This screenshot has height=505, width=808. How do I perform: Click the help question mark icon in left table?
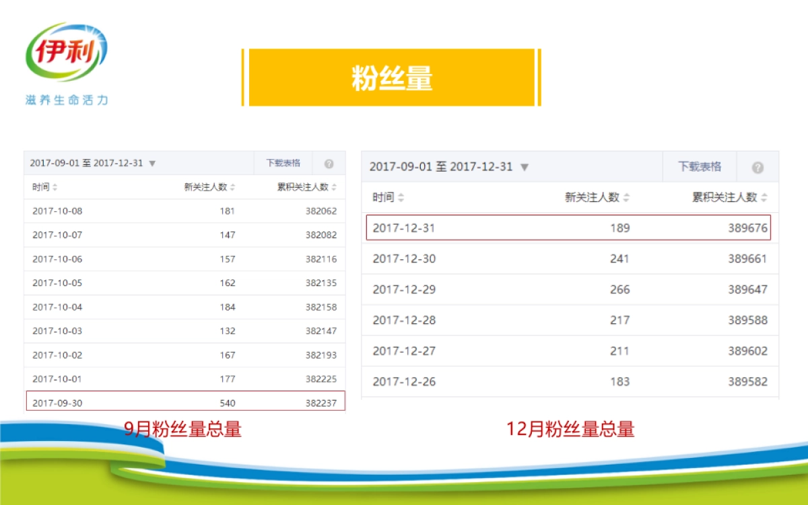pyautogui.click(x=329, y=162)
